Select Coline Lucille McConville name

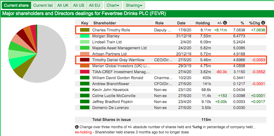114,96
